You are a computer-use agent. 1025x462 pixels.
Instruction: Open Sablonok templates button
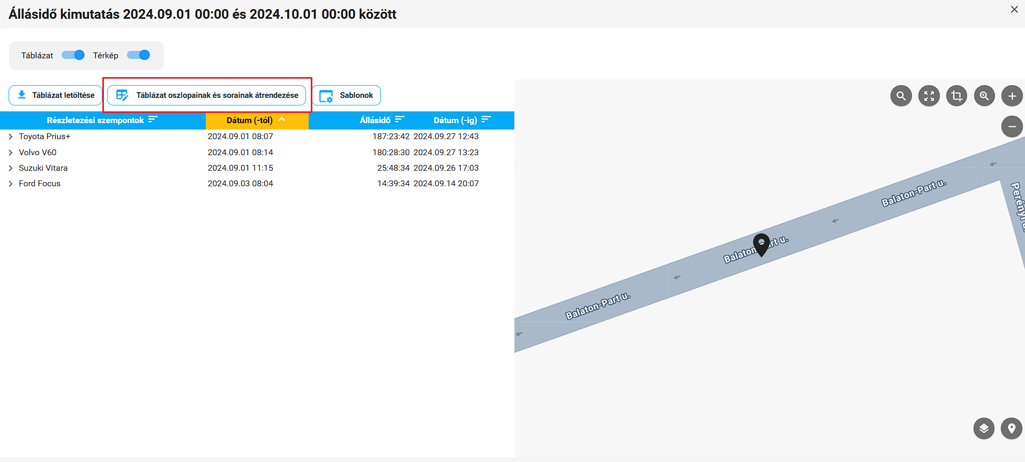pyautogui.click(x=347, y=95)
